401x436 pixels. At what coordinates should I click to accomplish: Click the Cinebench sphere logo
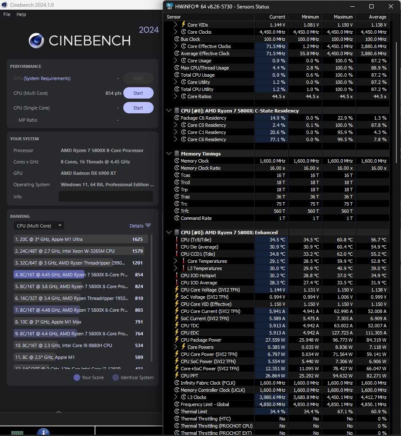36,40
